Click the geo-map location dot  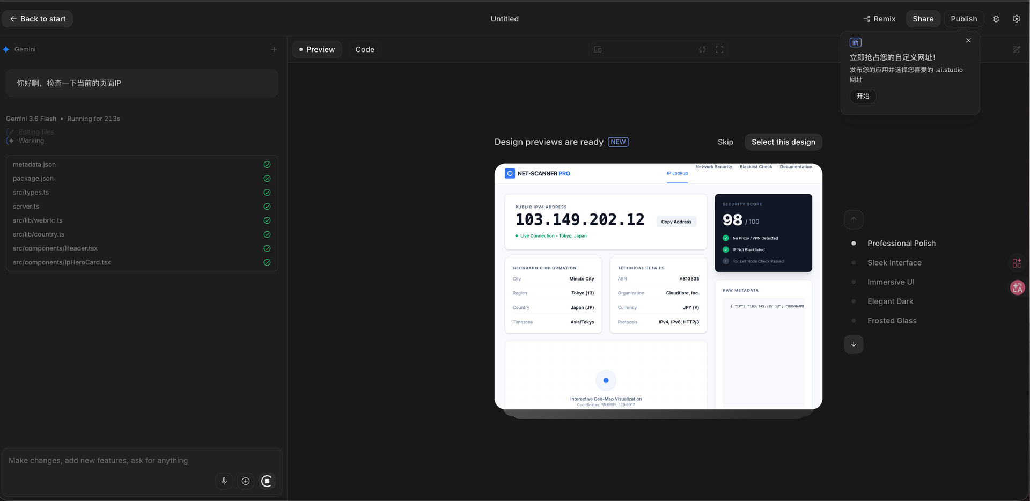tap(606, 380)
